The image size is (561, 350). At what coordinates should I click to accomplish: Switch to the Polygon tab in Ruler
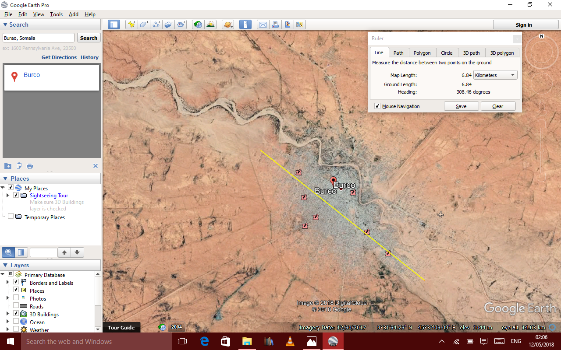click(422, 53)
